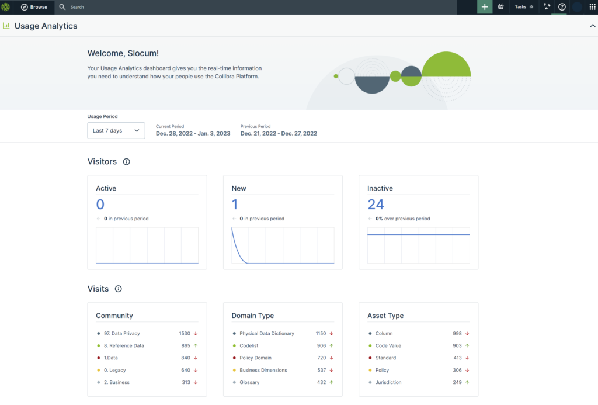Image resolution: width=598 pixels, height=405 pixels.
Task: Click the Code Value asset type
Action: pyautogui.click(x=388, y=345)
